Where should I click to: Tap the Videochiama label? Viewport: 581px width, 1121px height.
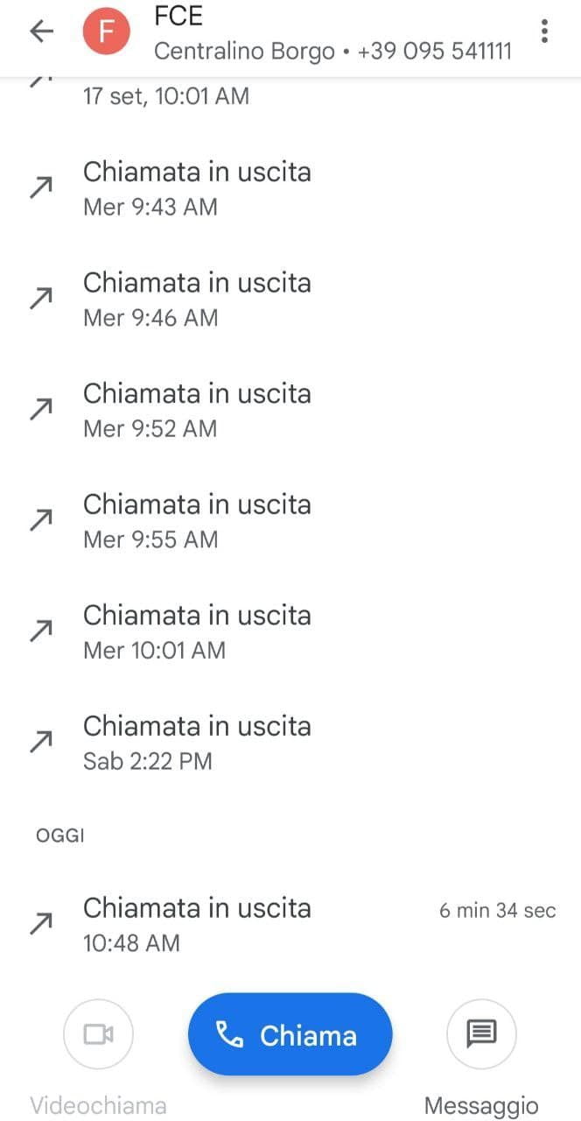tap(98, 1105)
